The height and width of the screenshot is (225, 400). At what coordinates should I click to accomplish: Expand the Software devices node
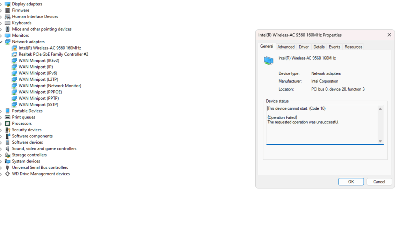coord(1,142)
